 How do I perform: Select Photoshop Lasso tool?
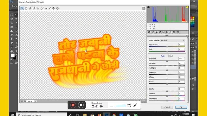12,19
